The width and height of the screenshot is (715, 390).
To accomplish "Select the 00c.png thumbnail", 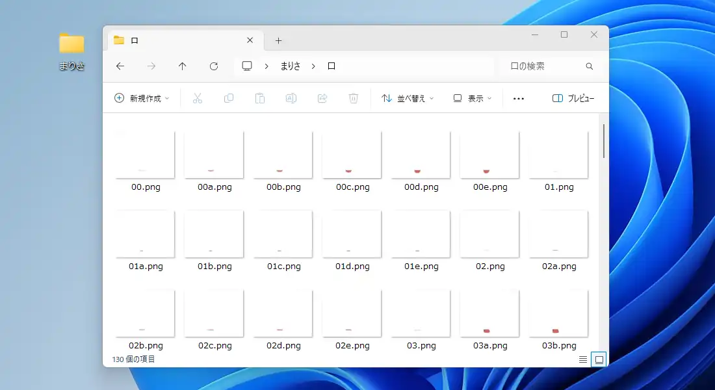I will pyautogui.click(x=352, y=156).
